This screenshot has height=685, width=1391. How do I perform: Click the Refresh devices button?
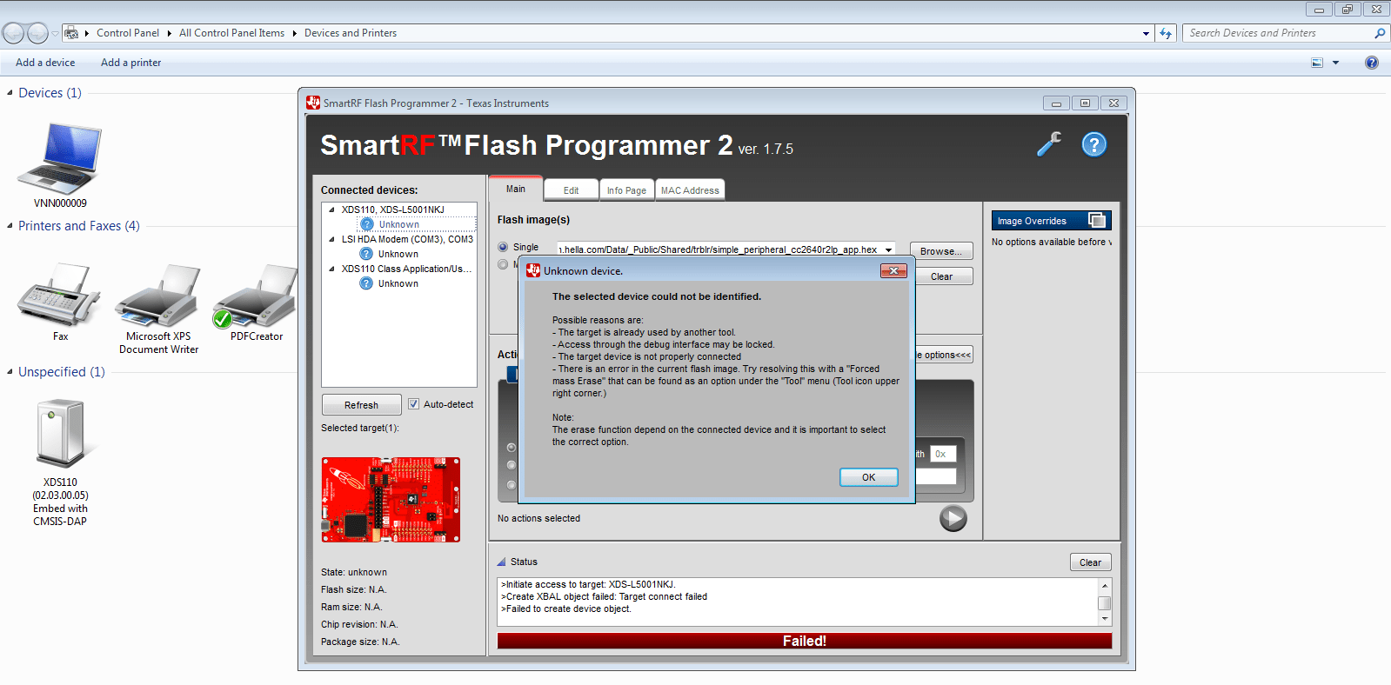tap(361, 405)
